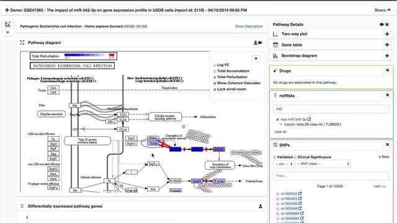Click Toll-like receptor signaling pathway node
The height and width of the screenshot is (223, 397).
click(x=165, y=117)
